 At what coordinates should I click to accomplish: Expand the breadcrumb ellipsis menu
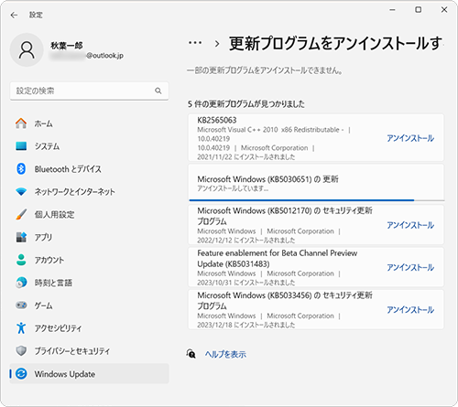pyautogui.click(x=195, y=43)
